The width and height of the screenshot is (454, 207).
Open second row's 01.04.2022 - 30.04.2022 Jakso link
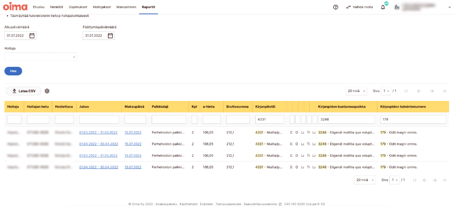pos(99,144)
